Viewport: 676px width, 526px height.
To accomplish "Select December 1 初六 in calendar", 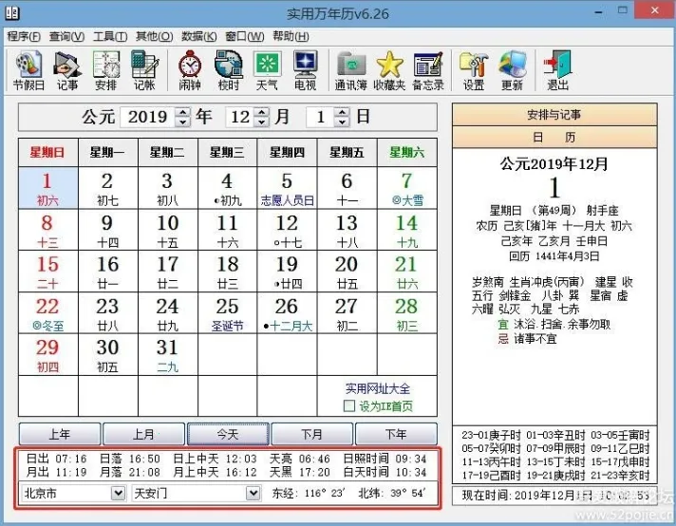I will click(x=47, y=188).
